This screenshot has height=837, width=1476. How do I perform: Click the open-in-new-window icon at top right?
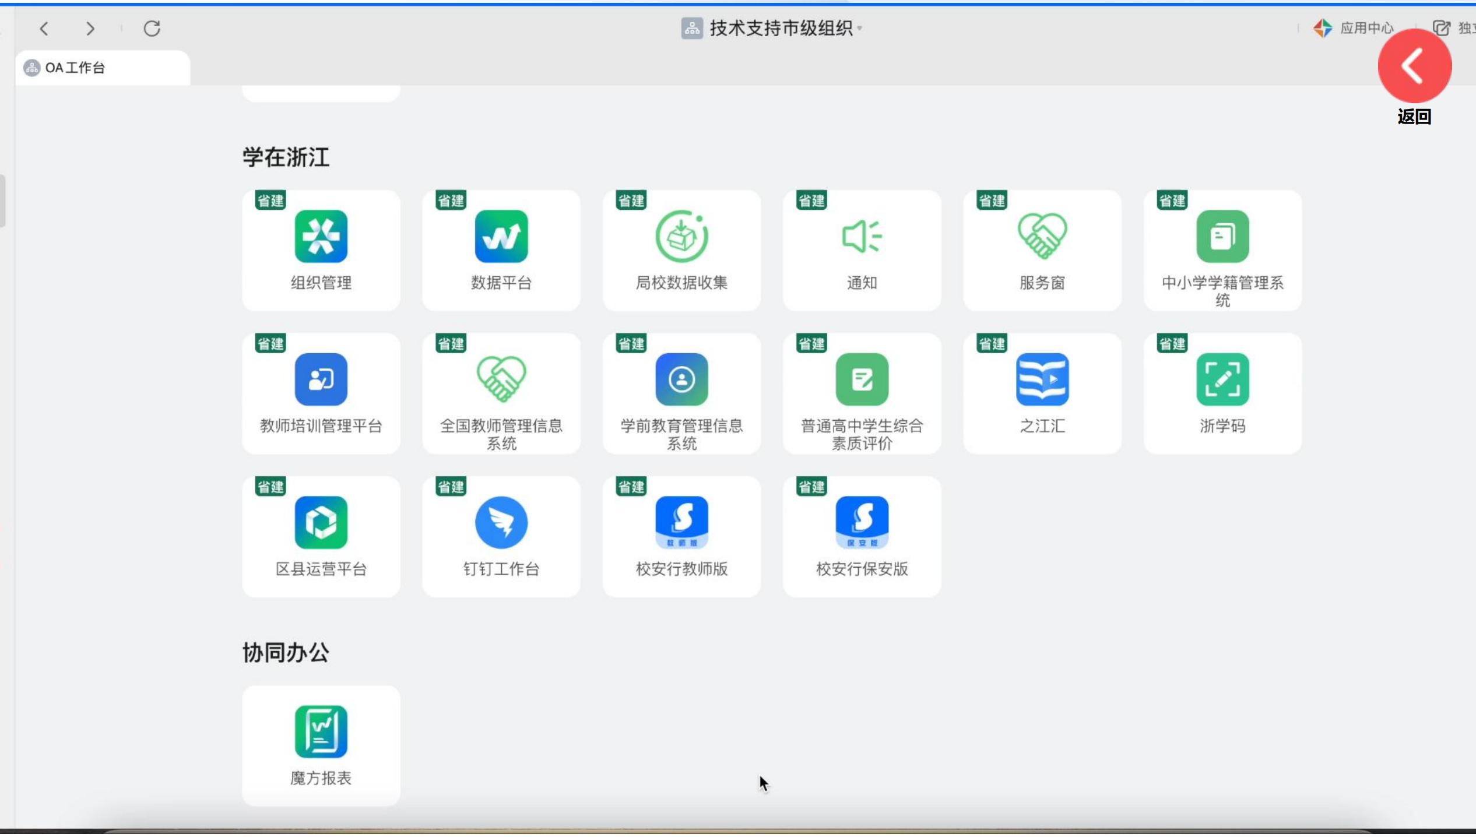click(1441, 28)
